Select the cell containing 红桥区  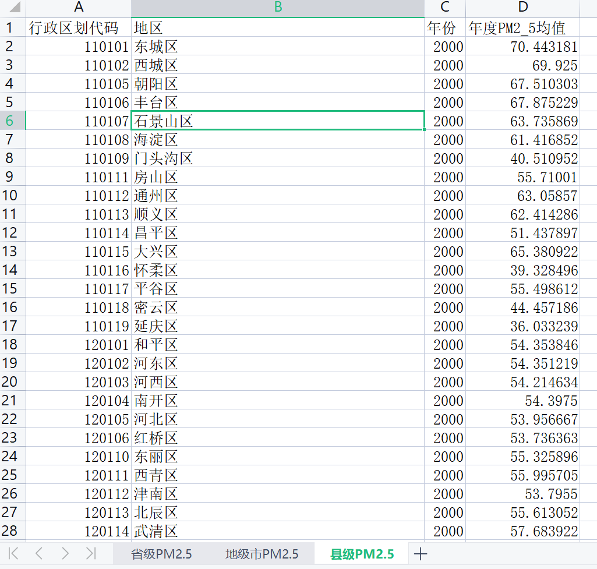click(278, 438)
